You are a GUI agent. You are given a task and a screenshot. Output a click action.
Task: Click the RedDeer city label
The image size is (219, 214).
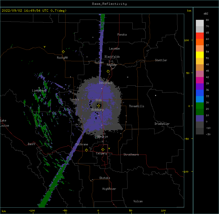[112, 65]
